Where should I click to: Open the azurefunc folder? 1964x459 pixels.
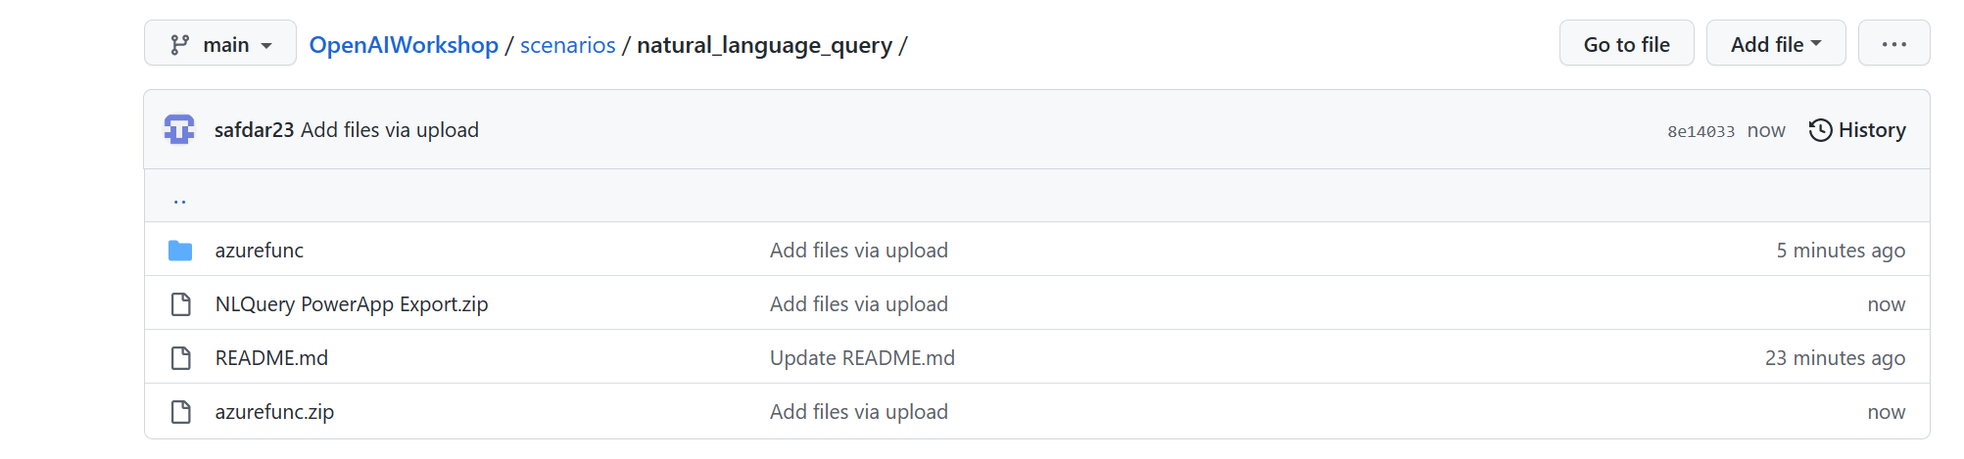260,251
